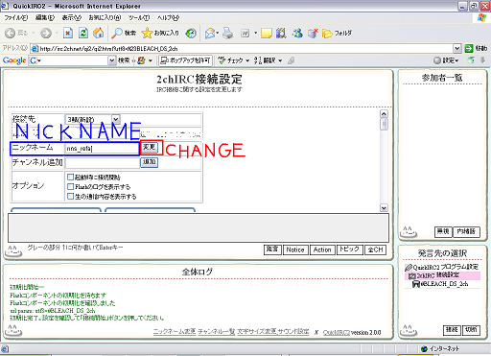Open the Search magnifier tool
This screenshot has height=356, width=491.
point(124,33)
